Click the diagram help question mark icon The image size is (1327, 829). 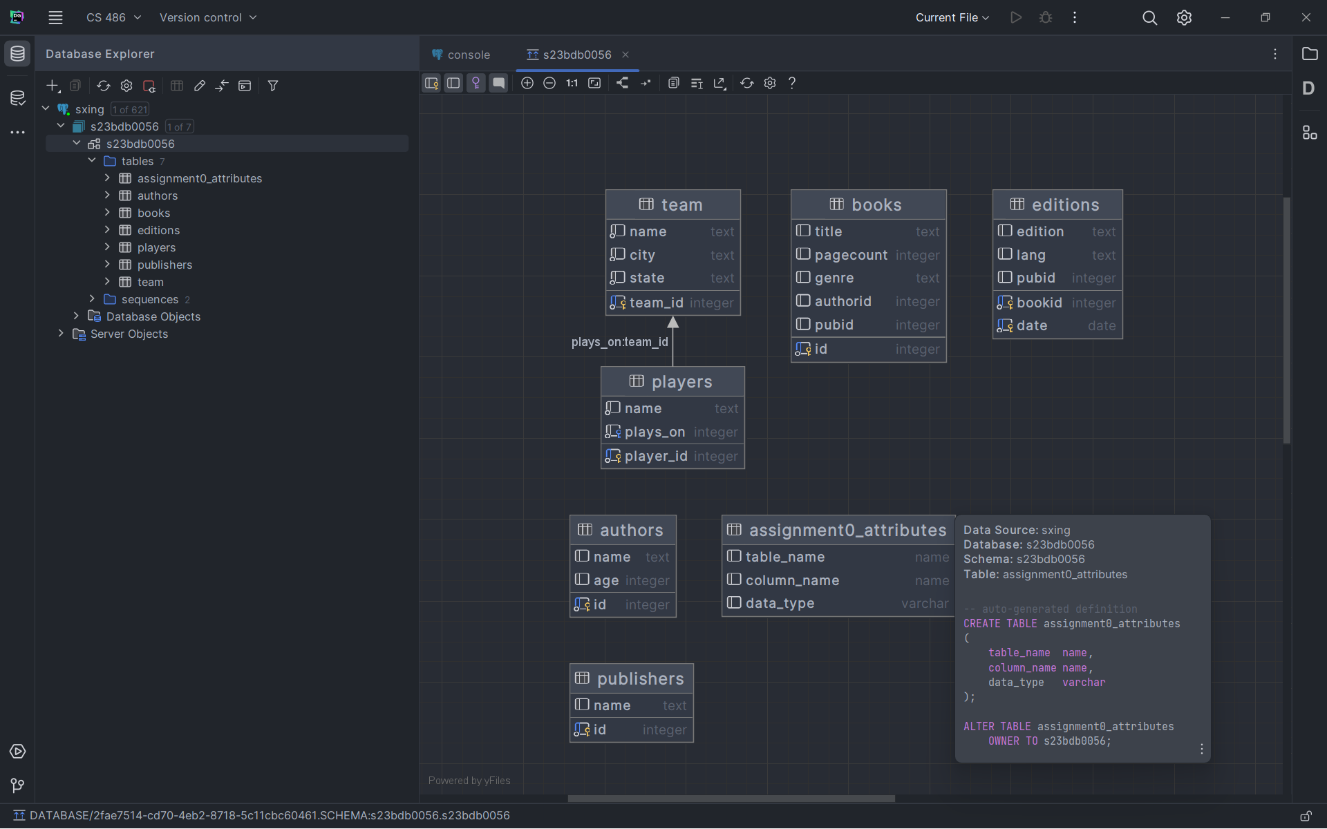click(x=792, y=83)
